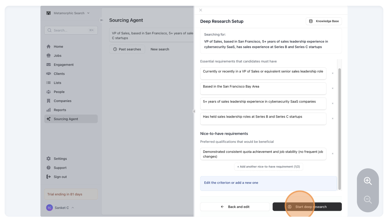The height and width of the screenshot is (223, 388).
Task: Remove the Series B and C requirement
Action: [x=332, y=119]
